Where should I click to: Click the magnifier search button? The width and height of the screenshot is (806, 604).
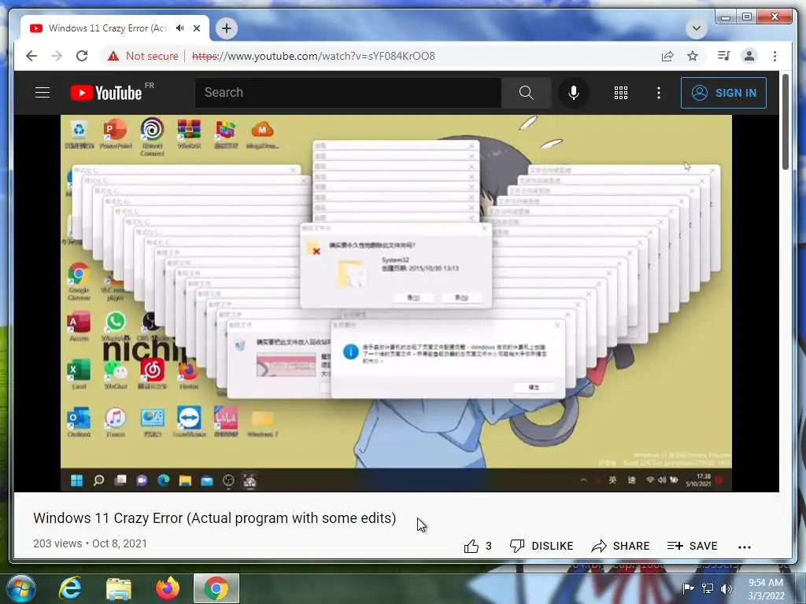click(527, 93)
